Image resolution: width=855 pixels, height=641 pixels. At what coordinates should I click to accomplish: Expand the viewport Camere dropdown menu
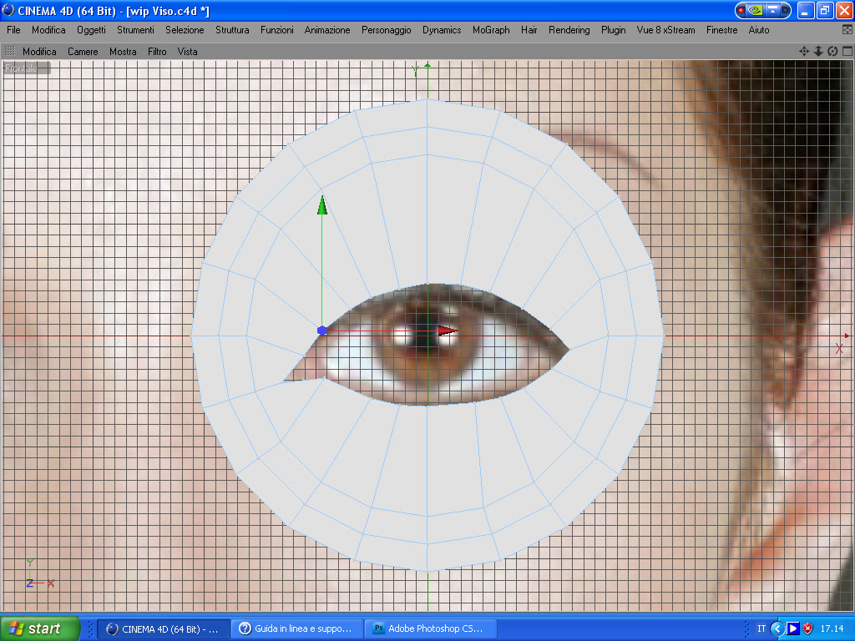tap(83, 52)
